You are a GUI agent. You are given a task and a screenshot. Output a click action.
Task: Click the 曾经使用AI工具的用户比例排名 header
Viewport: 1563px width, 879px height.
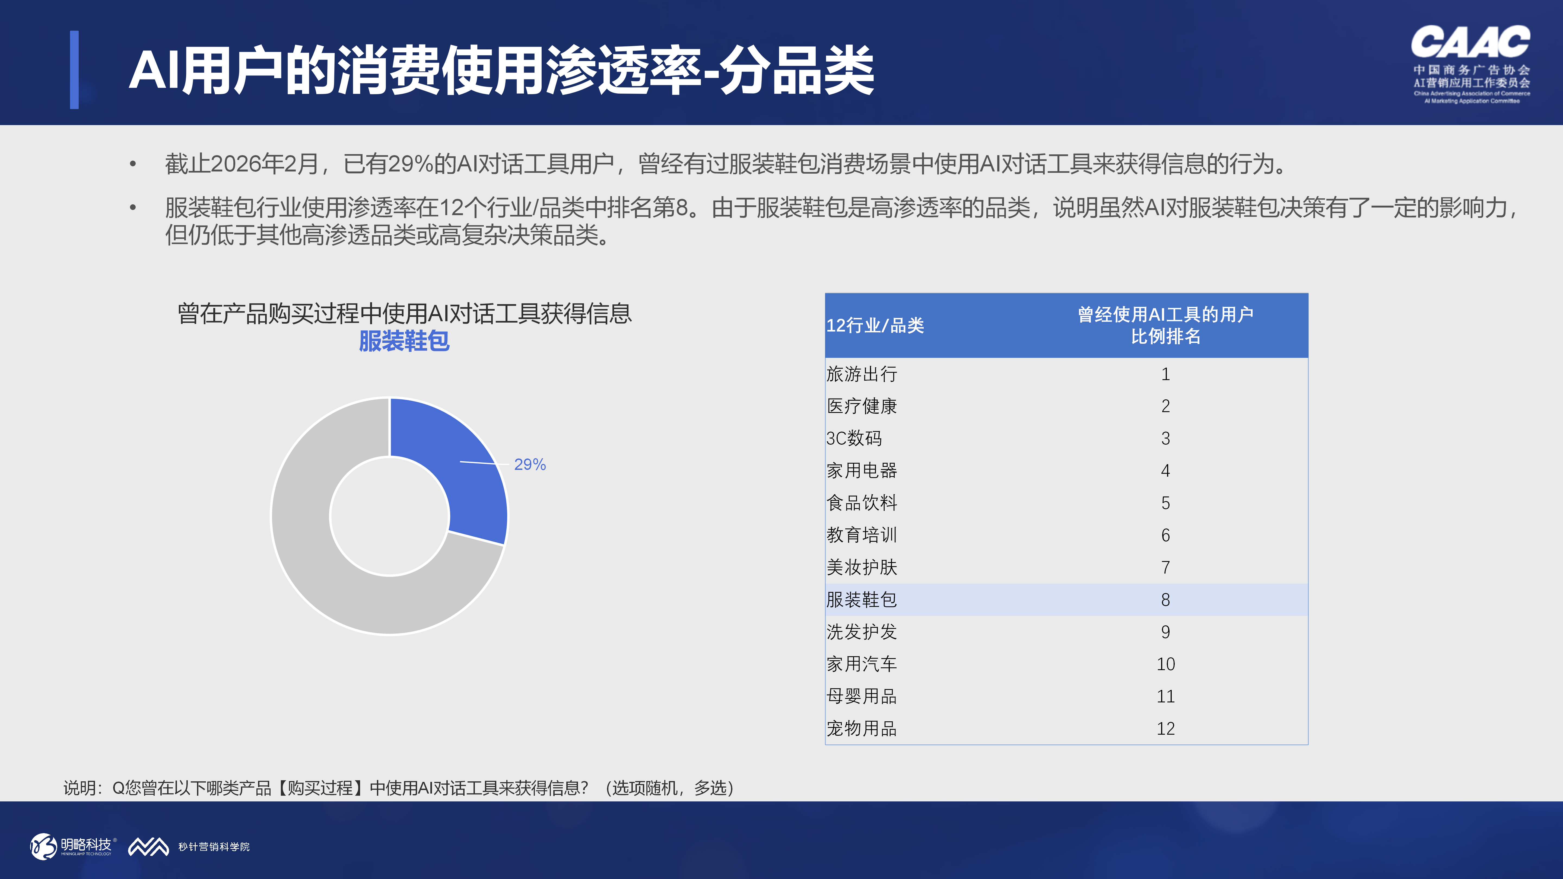[x=1165, y=325]
